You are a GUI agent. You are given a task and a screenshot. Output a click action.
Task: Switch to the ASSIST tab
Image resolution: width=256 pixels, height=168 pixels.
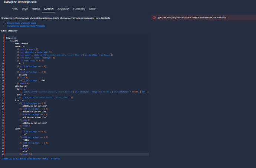[93, 9]
